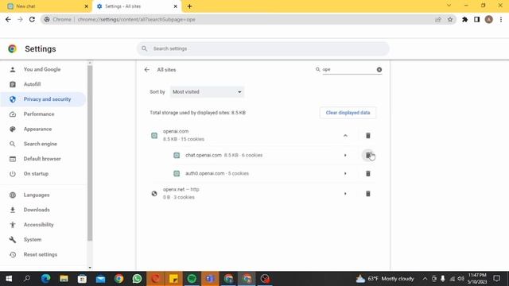Open Default browser settings
The image size is (509, 286).
[x=43, y=159]
